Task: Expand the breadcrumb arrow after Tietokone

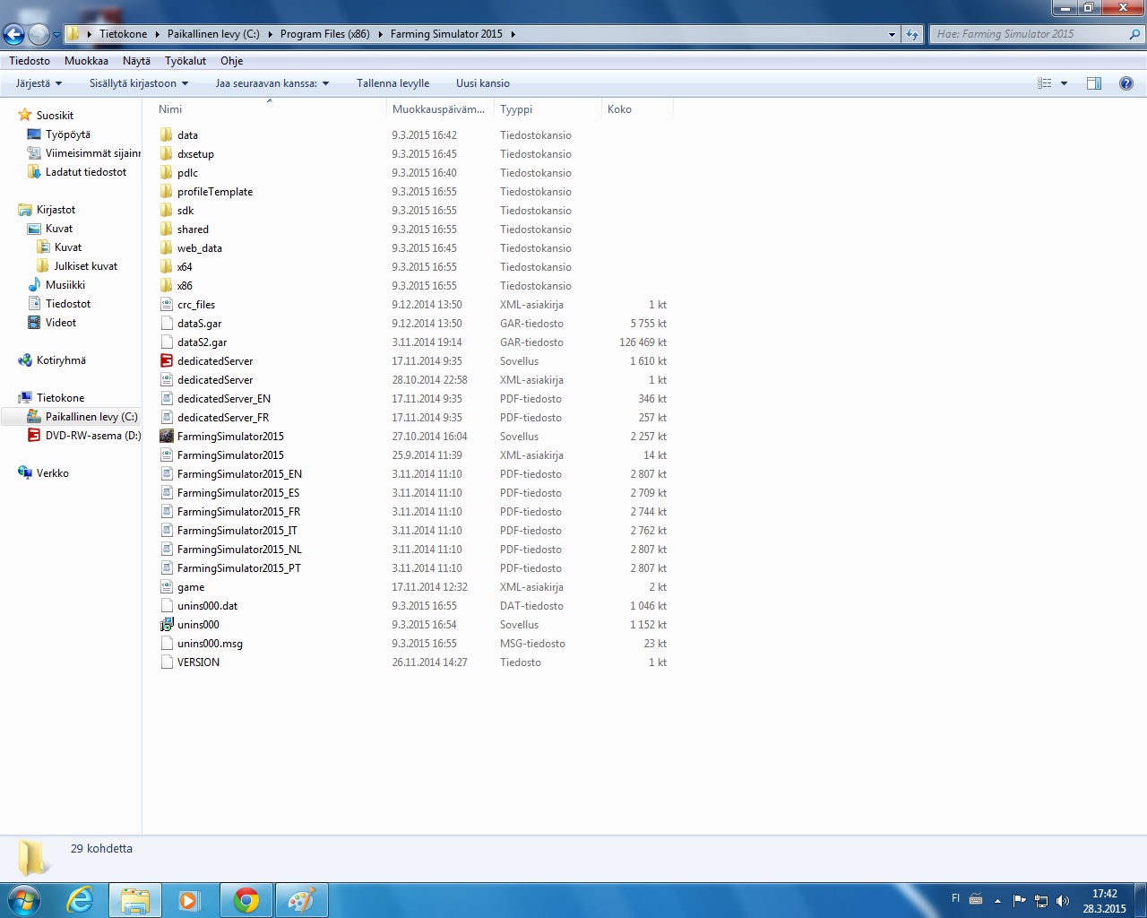Action: pyautogui.click(x=158, y=34)
